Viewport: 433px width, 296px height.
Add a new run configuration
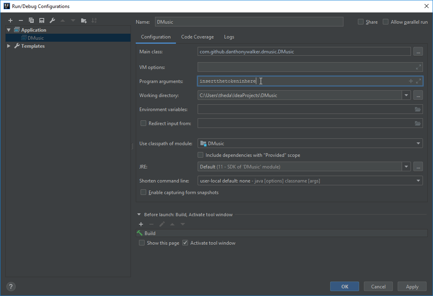10,20
